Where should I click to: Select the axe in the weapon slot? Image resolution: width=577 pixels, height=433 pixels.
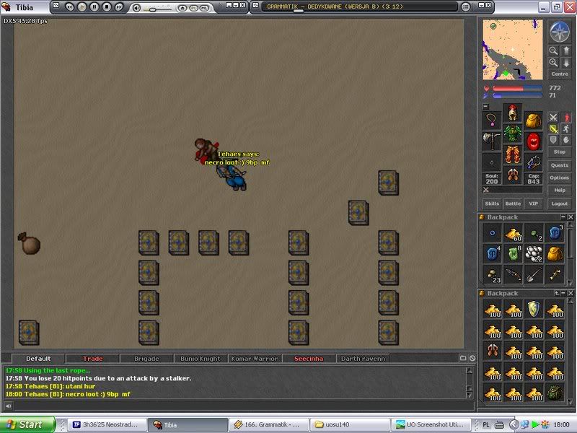coord(492,141)
